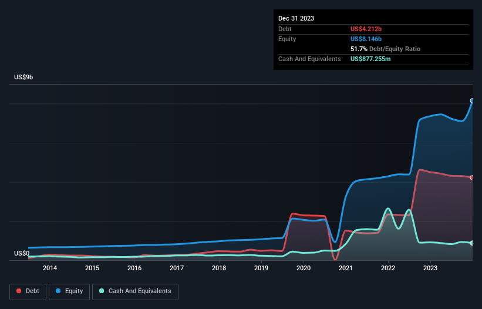Toggle Cash And Equivalents legend button
This screenshot has height=309, width=482.
(x=135, y=291)
